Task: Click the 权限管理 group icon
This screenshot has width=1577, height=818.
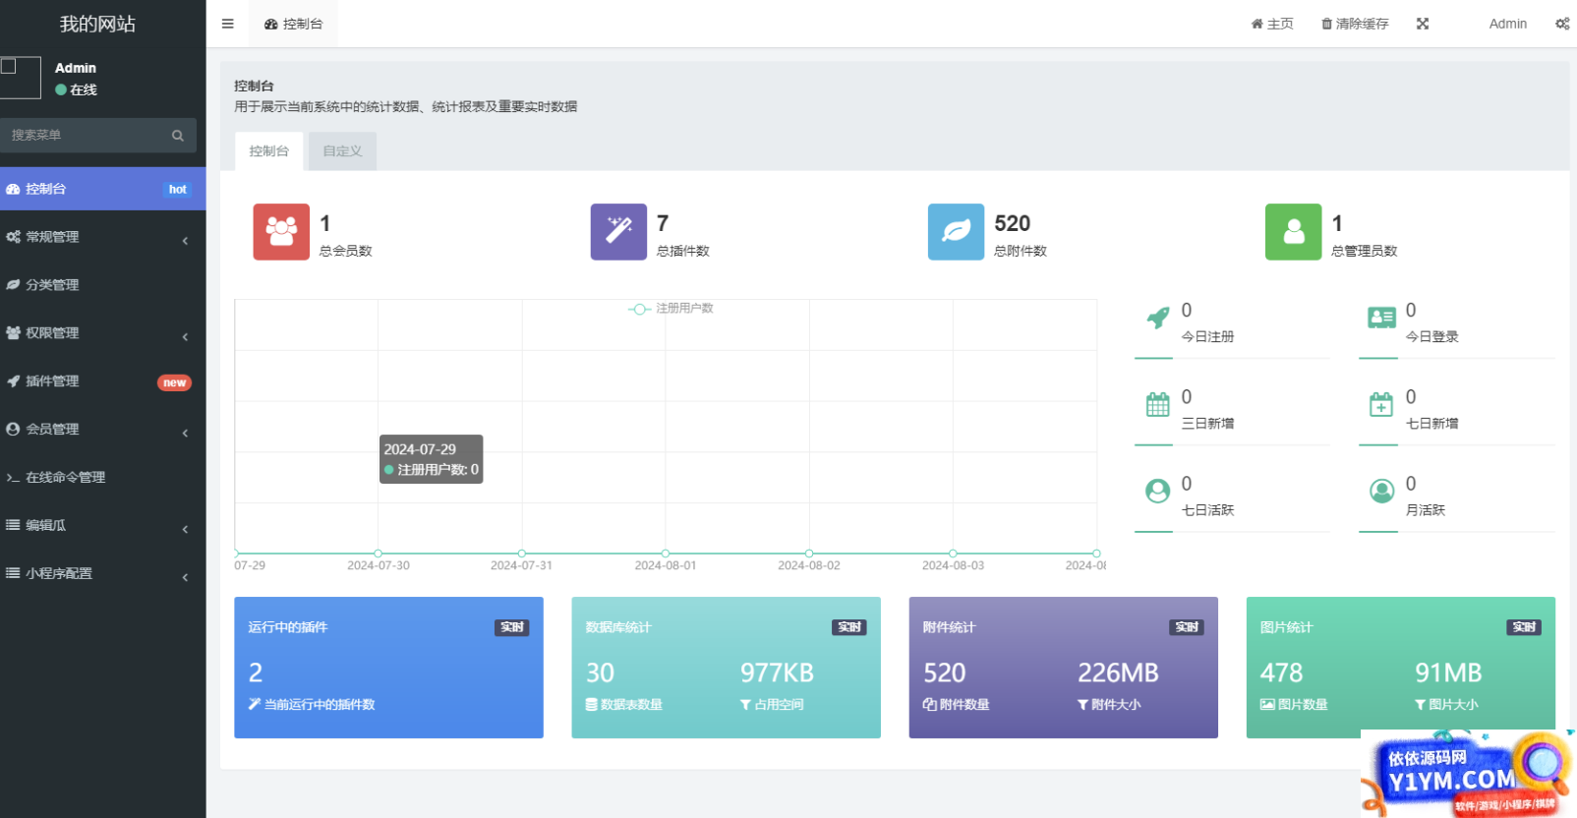Action: click(13, 333)
